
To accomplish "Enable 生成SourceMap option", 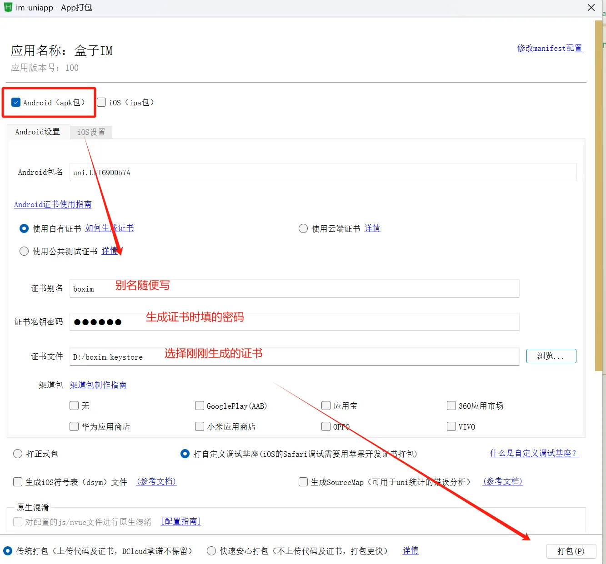I will 303,482.
